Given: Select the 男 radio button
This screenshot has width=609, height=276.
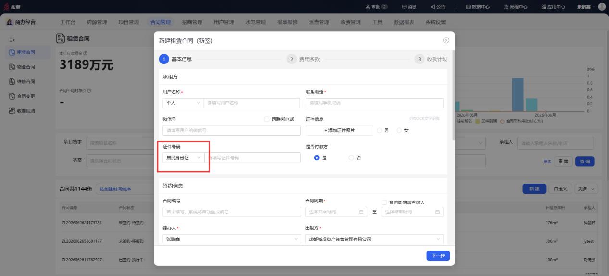Looking at the screenshot, I should point(380,130).
